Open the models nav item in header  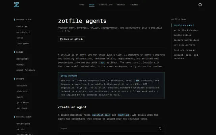click(121, 5)
